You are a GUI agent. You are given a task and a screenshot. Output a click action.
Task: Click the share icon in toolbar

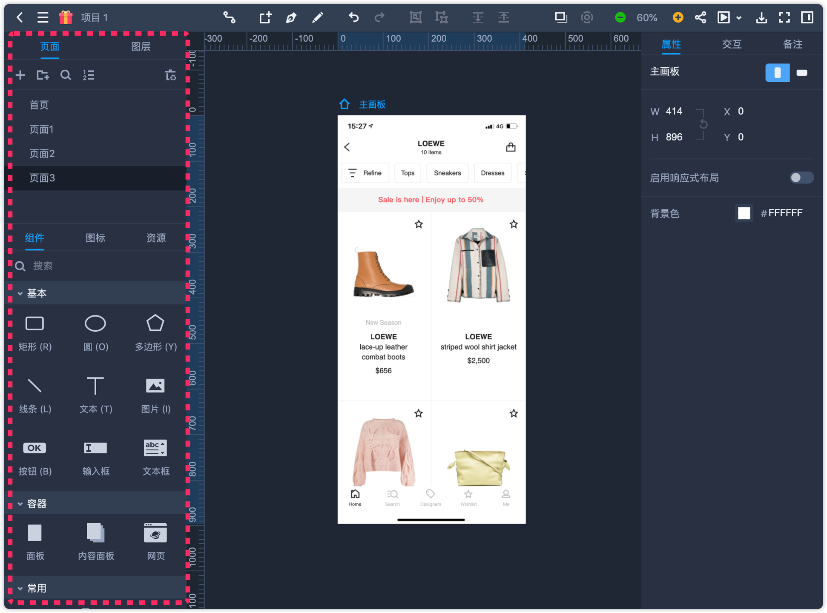click(x=701, y=17)
